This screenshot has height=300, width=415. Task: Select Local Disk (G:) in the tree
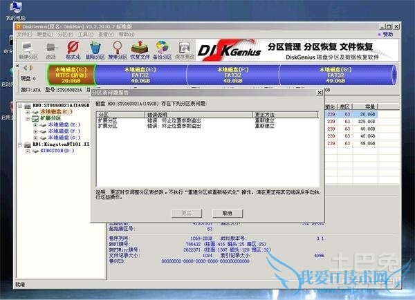click(x=64, y=138)
